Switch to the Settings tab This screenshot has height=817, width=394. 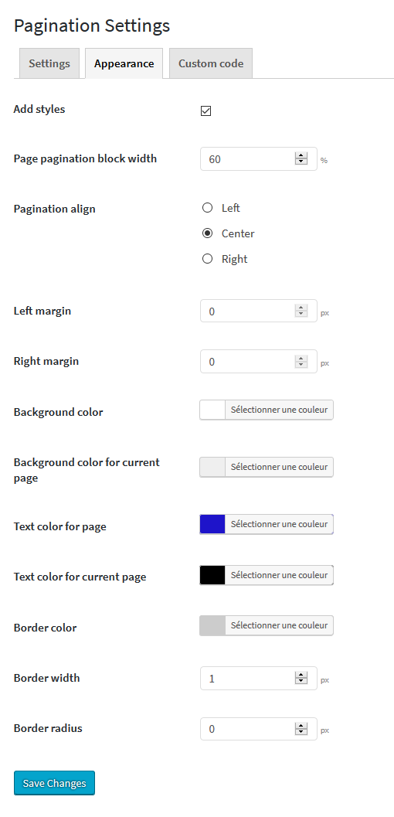click(x=49, y=63)
